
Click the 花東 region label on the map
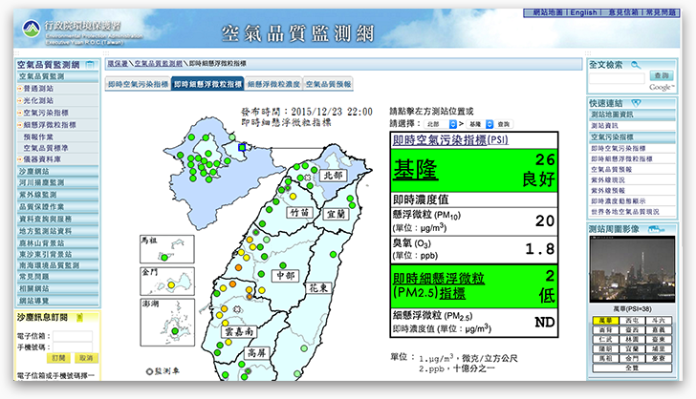[318, 288]
